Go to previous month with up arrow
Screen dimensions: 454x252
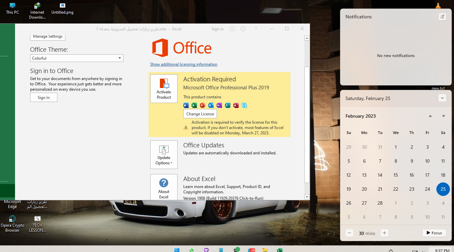coord(430,116)
